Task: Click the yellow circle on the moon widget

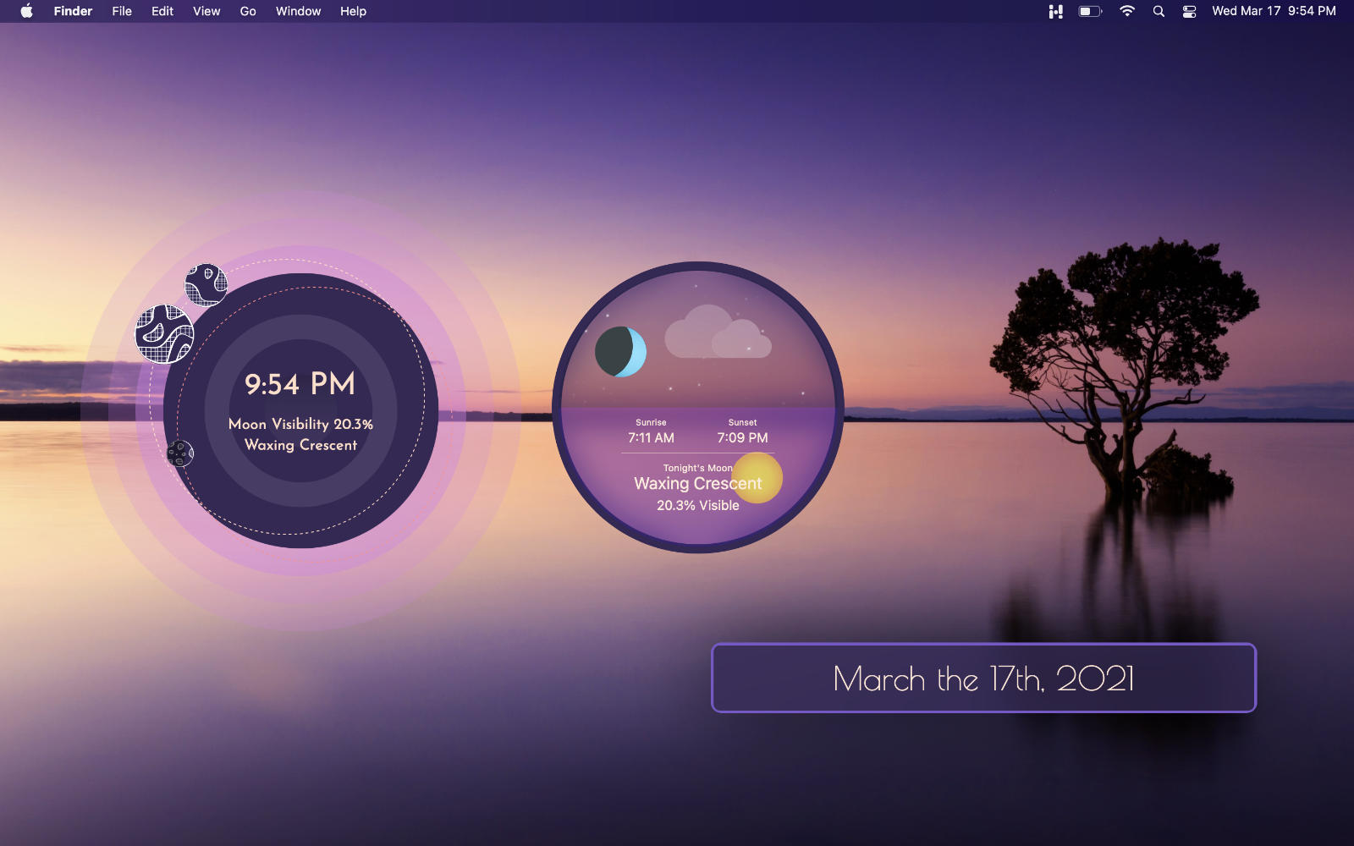Action: [x=757, y=478]
